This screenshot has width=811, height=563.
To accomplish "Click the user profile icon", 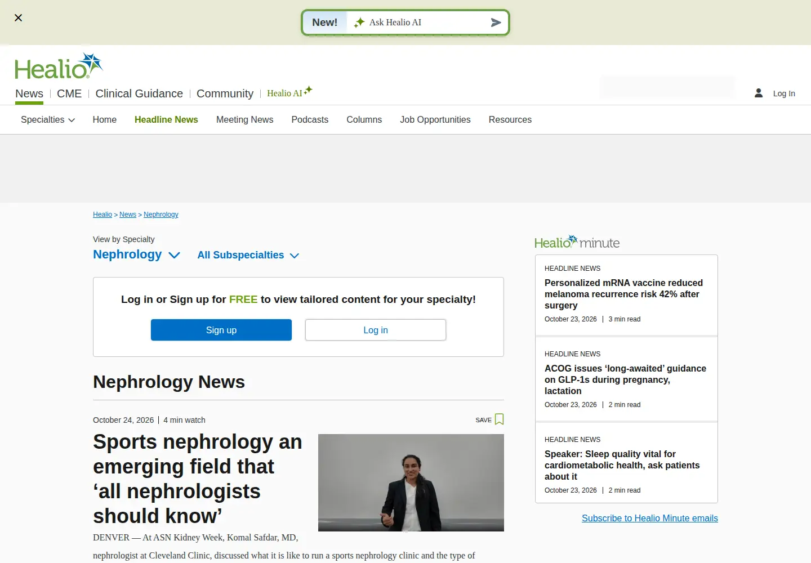I will click(x=759, y=93).
